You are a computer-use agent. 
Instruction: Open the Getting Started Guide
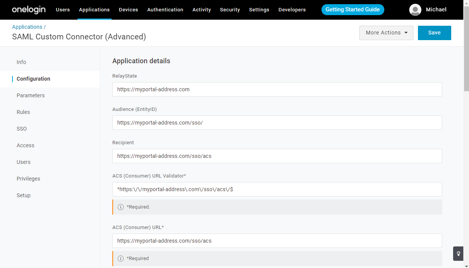pyautogui.click(x=352, y=9)
